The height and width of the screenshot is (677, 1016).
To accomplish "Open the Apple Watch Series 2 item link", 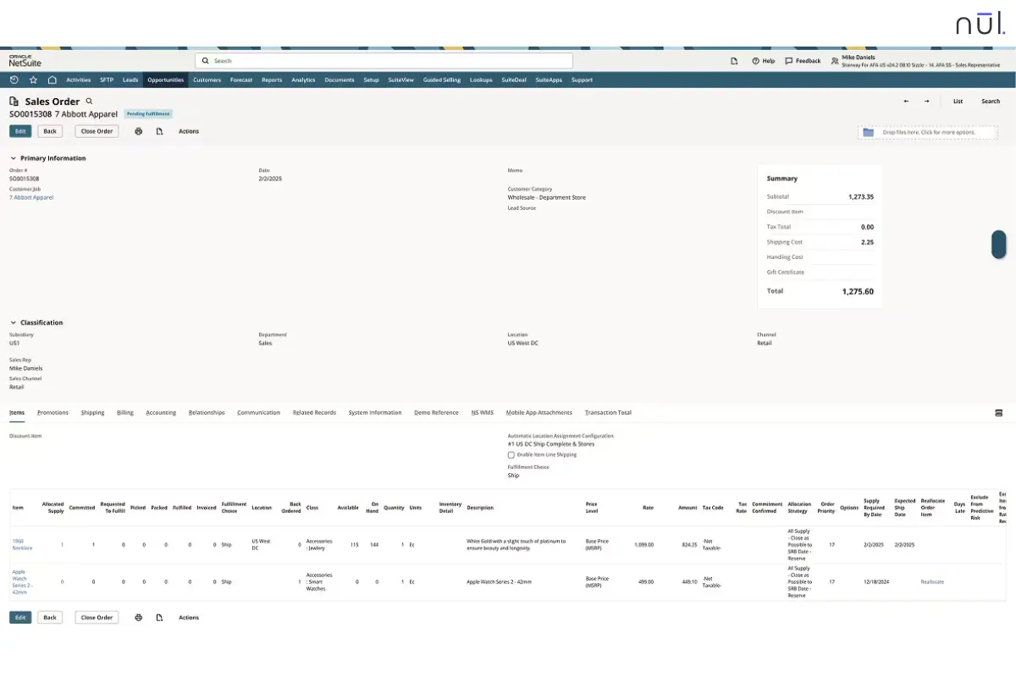I will click(x=23, y=582).
